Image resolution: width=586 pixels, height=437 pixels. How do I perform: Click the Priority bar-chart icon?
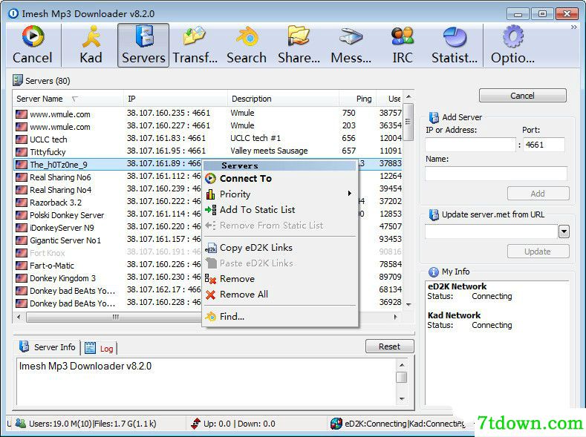pos(210,194)
